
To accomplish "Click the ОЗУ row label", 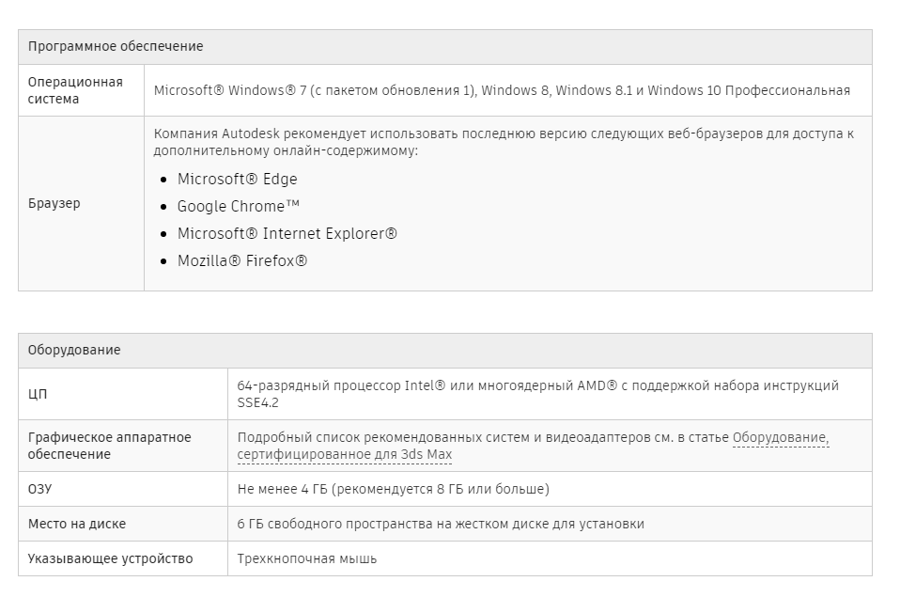I will (39, 489).
